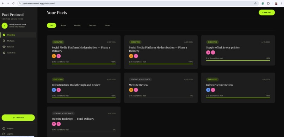Open the Support link
Screen dimensions: 284x137
tap(10, 129)
